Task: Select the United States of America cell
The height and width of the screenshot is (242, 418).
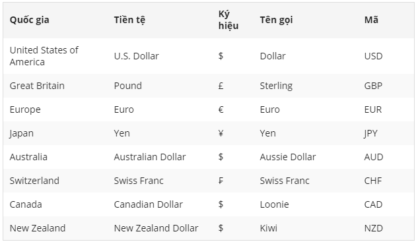Action: [44, 56]
